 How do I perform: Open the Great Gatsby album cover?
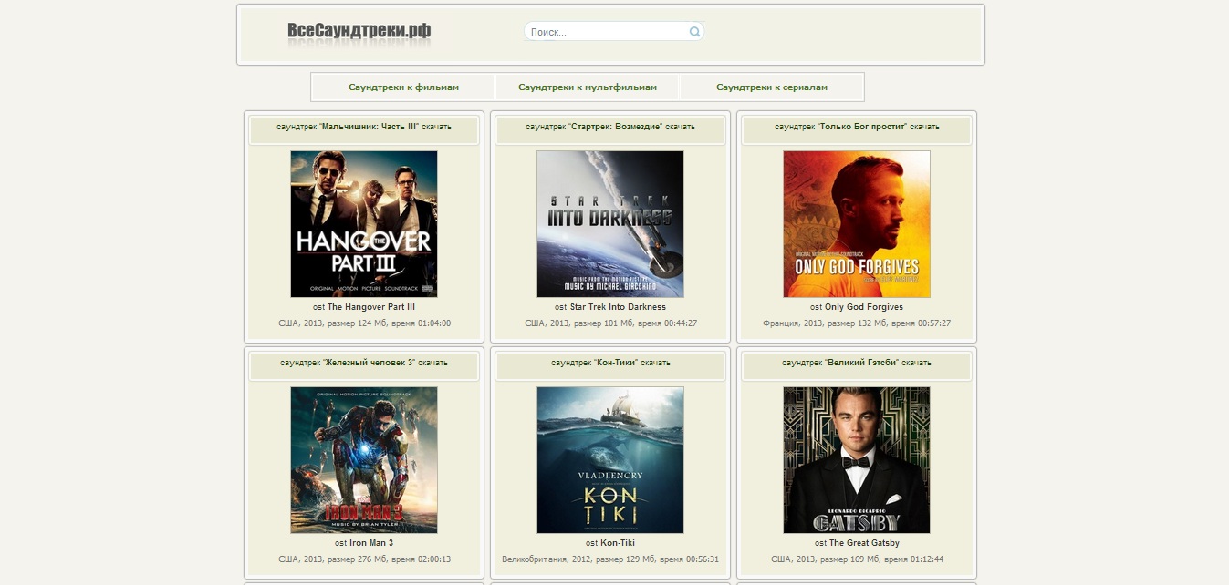click(x=857, y=460)
